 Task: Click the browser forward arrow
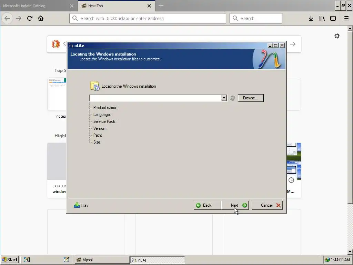(19, 18)
